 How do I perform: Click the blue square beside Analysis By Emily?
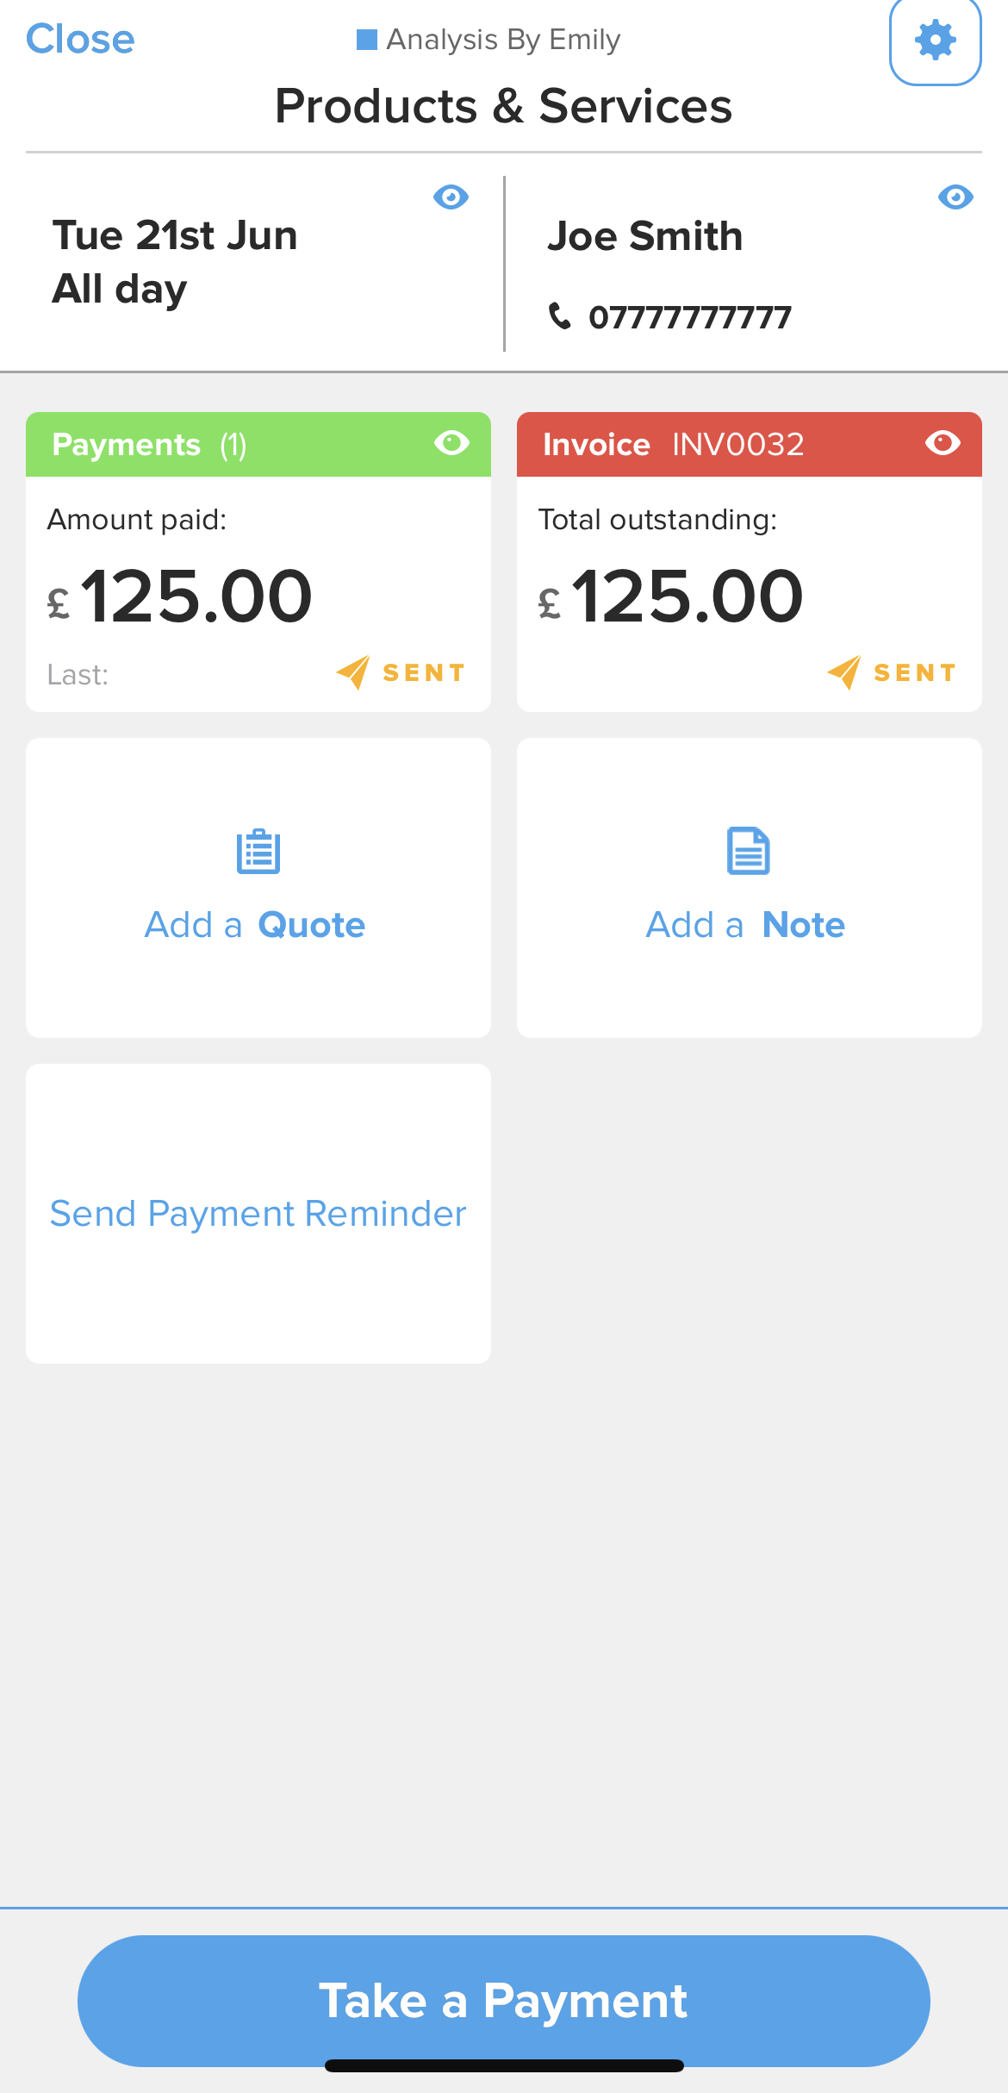click(x=367, y=40)
